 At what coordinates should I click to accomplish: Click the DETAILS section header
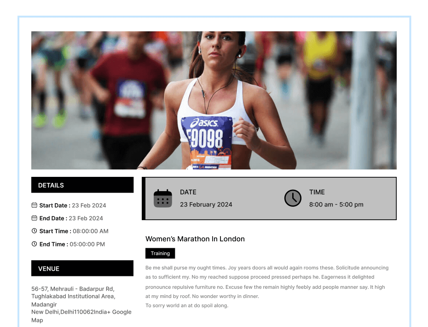(x=82, y=185)
